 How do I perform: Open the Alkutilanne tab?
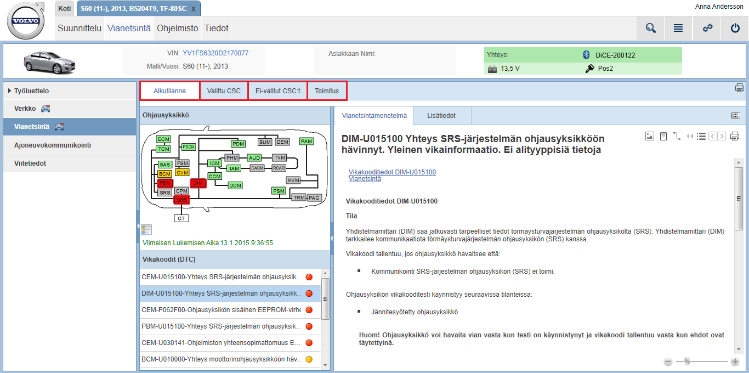point(170,91)
